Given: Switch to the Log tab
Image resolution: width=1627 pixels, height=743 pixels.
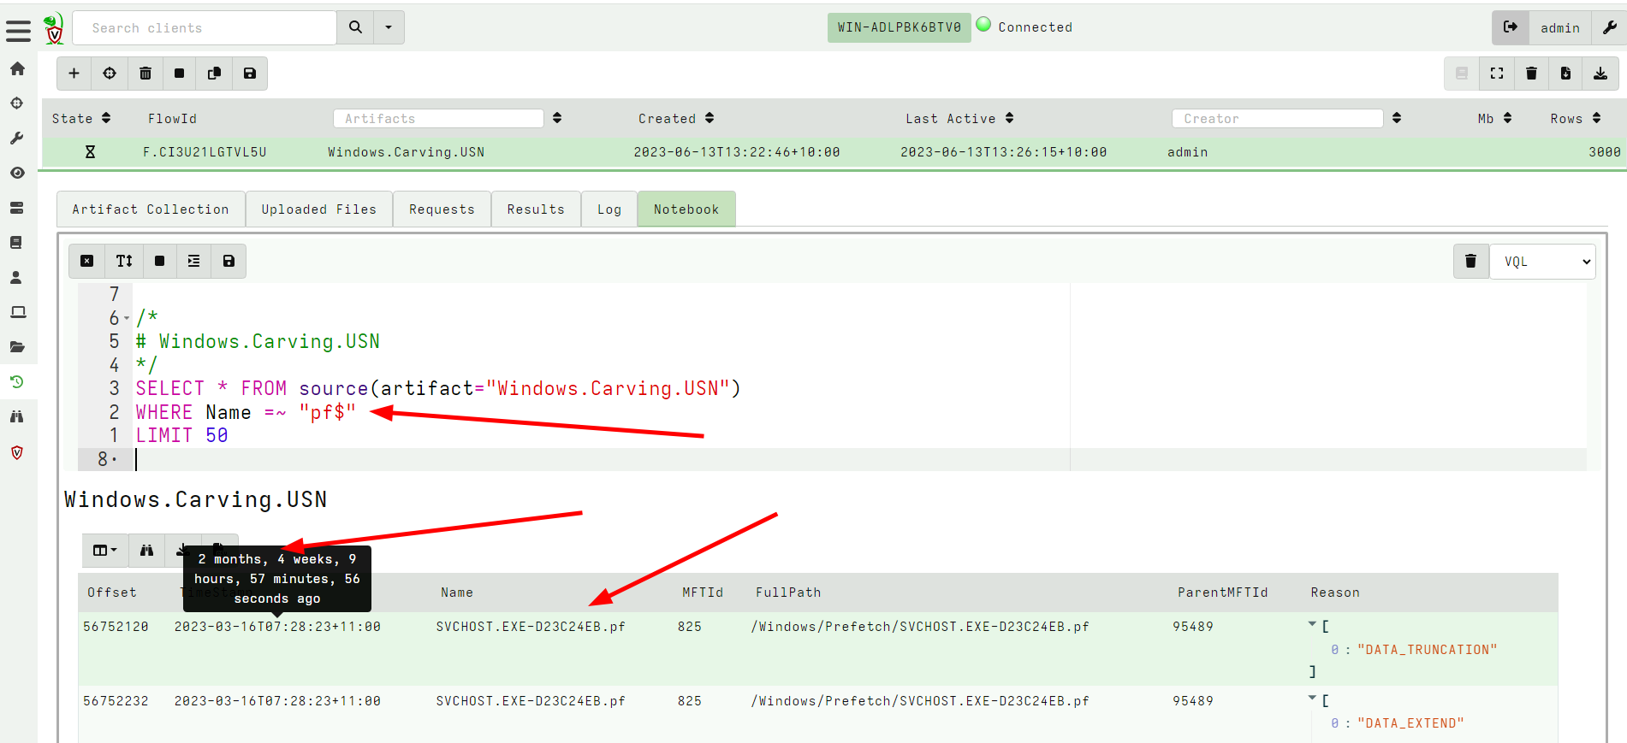Looking at the screenshot, I should tap(609, 209).
